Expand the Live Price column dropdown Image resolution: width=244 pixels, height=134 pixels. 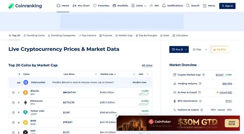coord(96,74)
